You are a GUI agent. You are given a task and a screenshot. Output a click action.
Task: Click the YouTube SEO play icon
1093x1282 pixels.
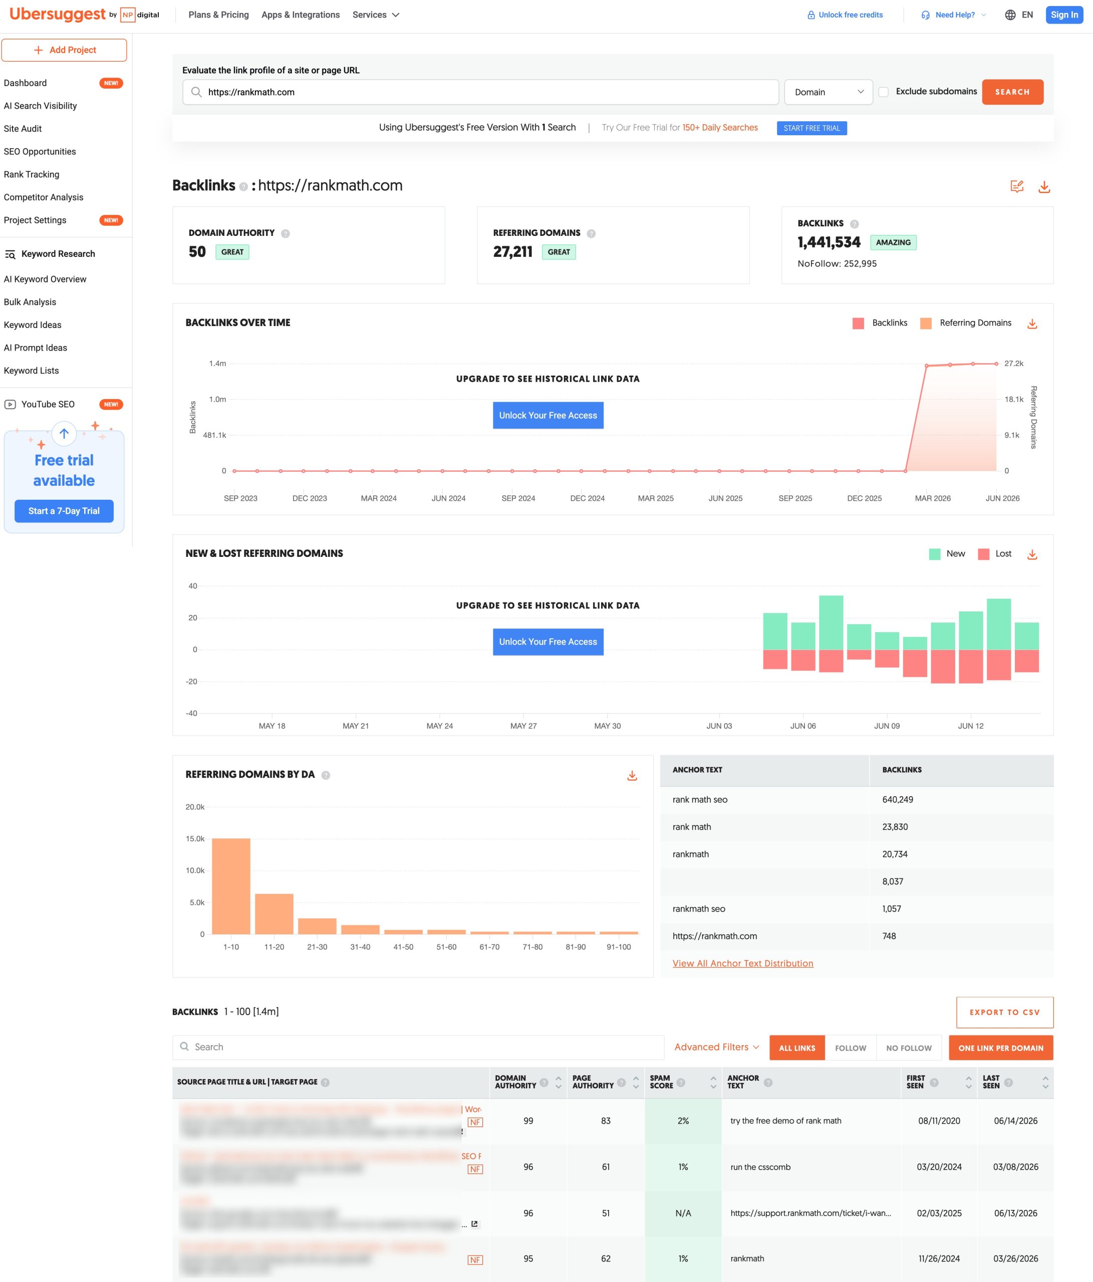coord(10,405)
